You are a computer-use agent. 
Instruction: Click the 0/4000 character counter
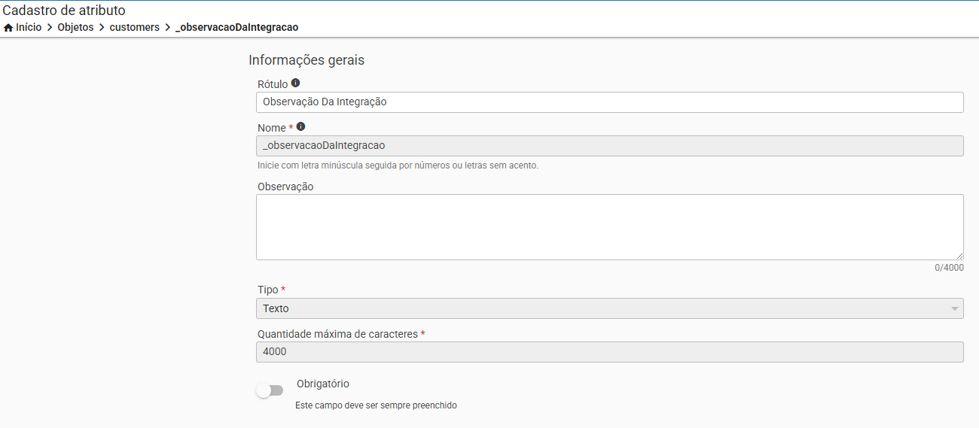[x=949, y=268]
